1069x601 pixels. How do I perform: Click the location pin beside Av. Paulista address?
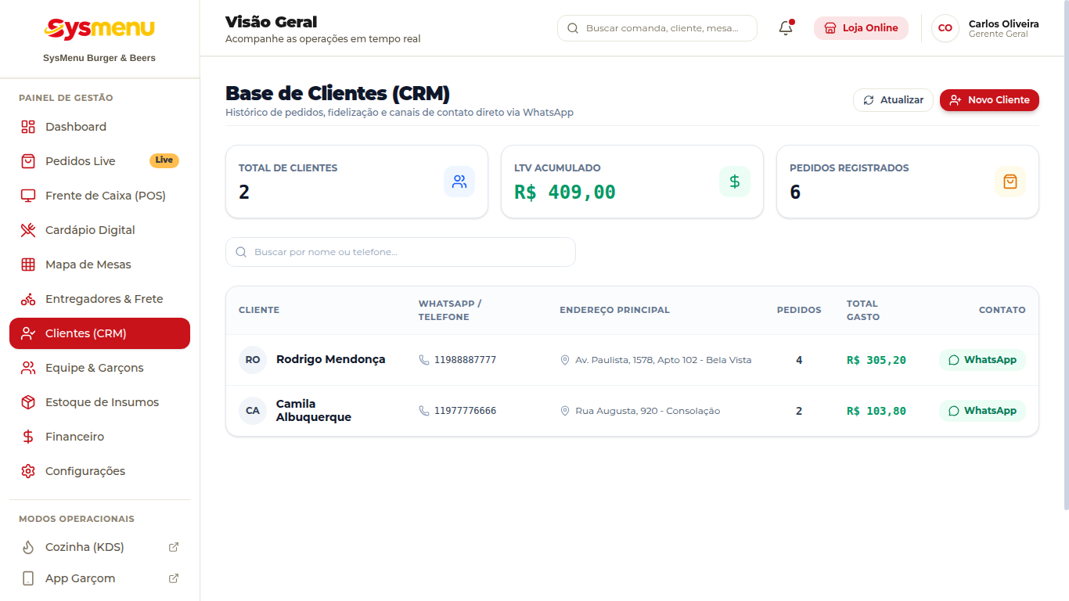click(565, 360)
